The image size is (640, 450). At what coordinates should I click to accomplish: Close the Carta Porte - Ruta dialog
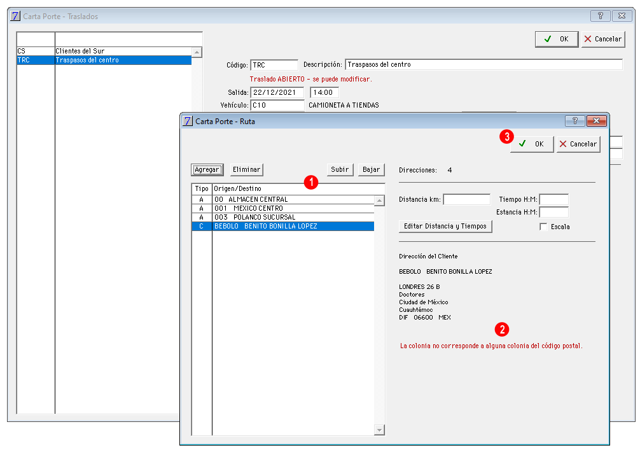[x=596, y=121]
